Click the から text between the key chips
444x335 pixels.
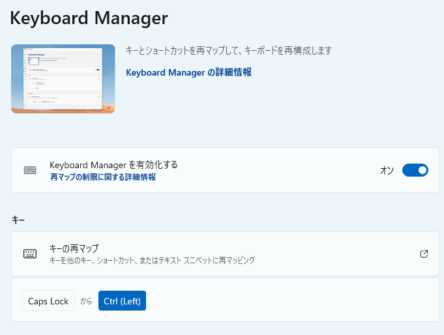coord(86,302)
